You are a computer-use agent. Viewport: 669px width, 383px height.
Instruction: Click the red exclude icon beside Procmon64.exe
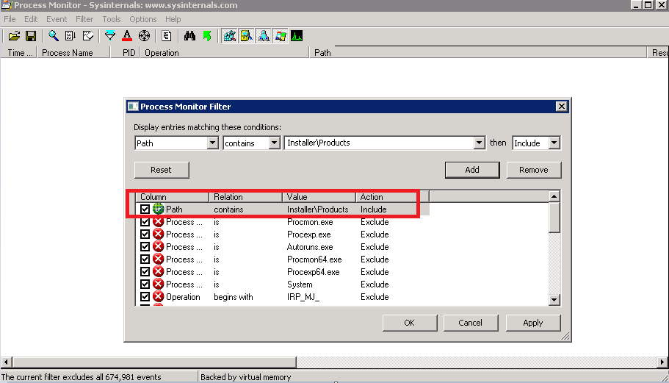click(x=159, y=259)
